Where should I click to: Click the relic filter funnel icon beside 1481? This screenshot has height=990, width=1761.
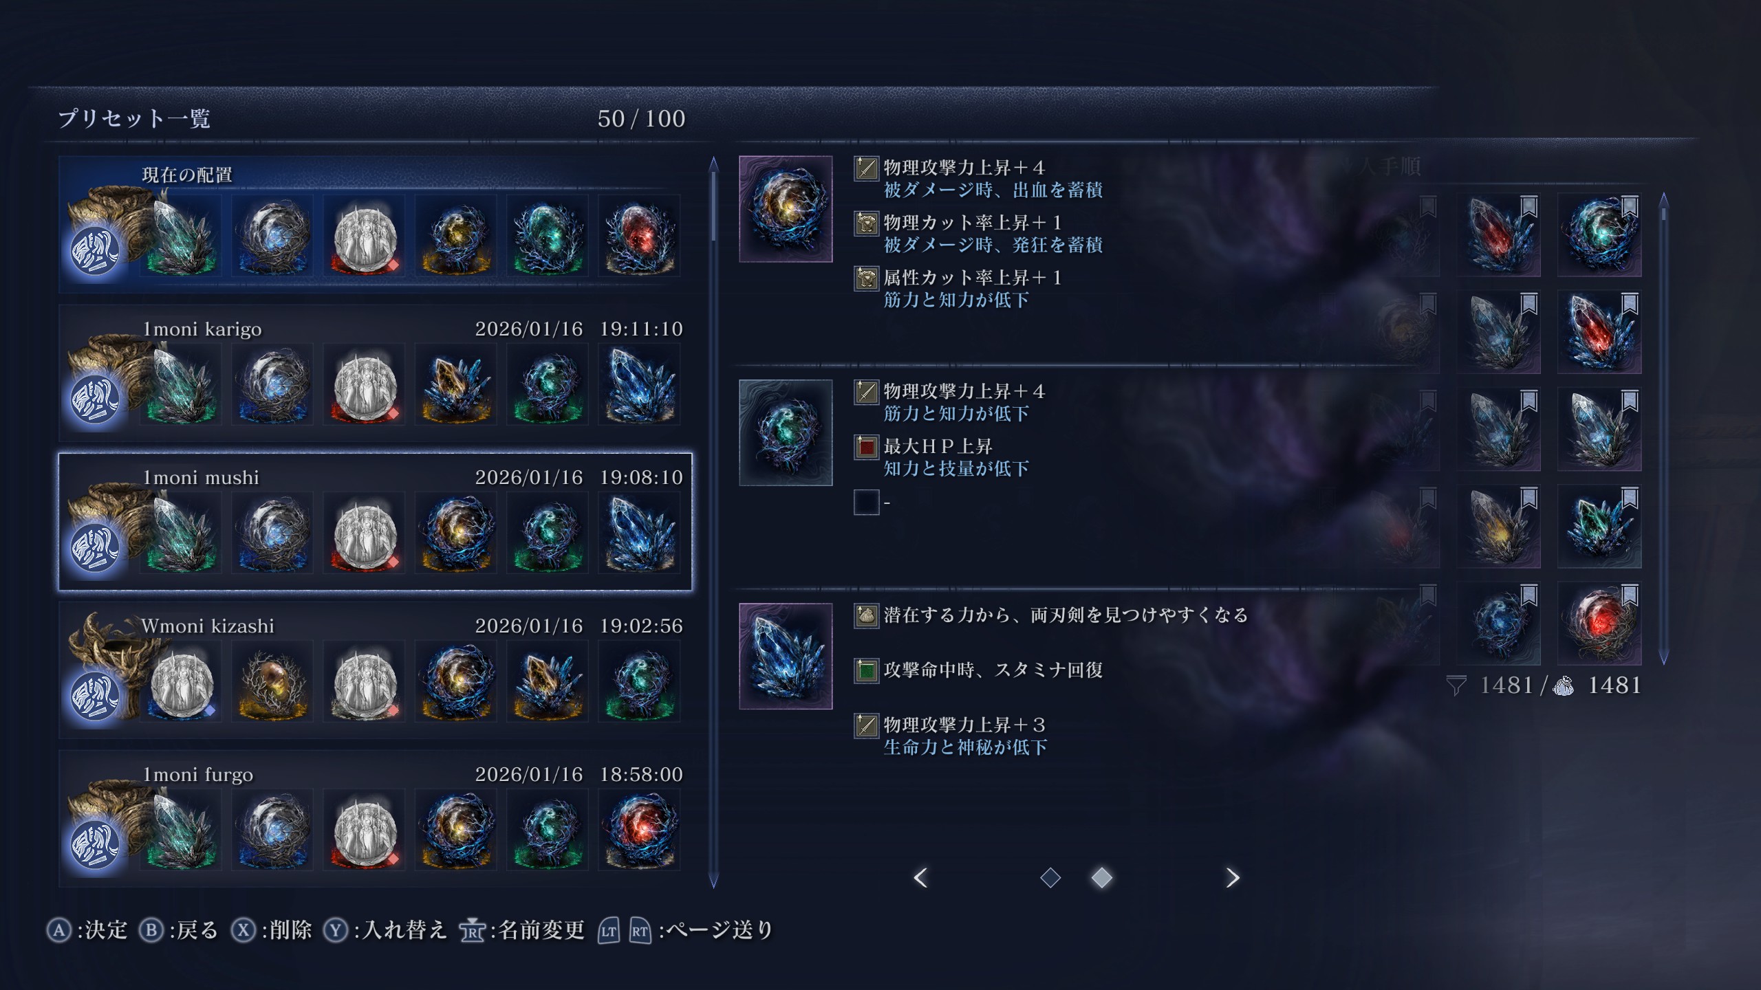coord(1456,685)
